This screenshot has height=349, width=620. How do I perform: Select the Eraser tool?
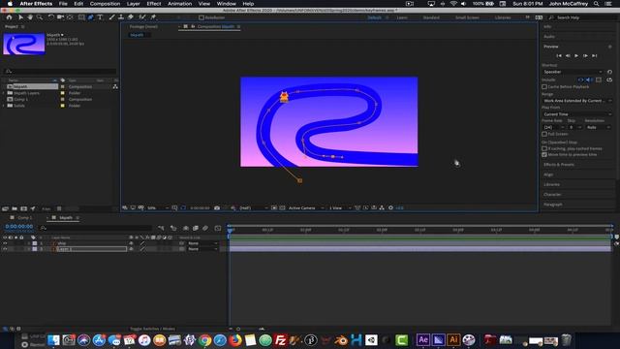tap(131, 17)
